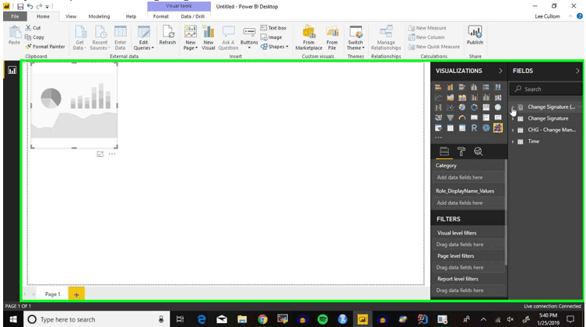Click the Fields search box
The image size is (586, 327).
[x=546, y=89]
